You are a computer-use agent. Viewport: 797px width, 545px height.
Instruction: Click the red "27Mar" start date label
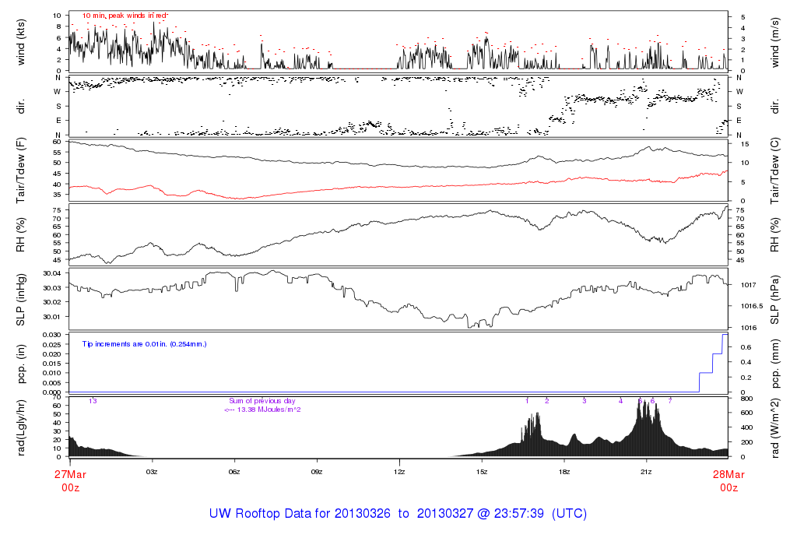point(70,473)
